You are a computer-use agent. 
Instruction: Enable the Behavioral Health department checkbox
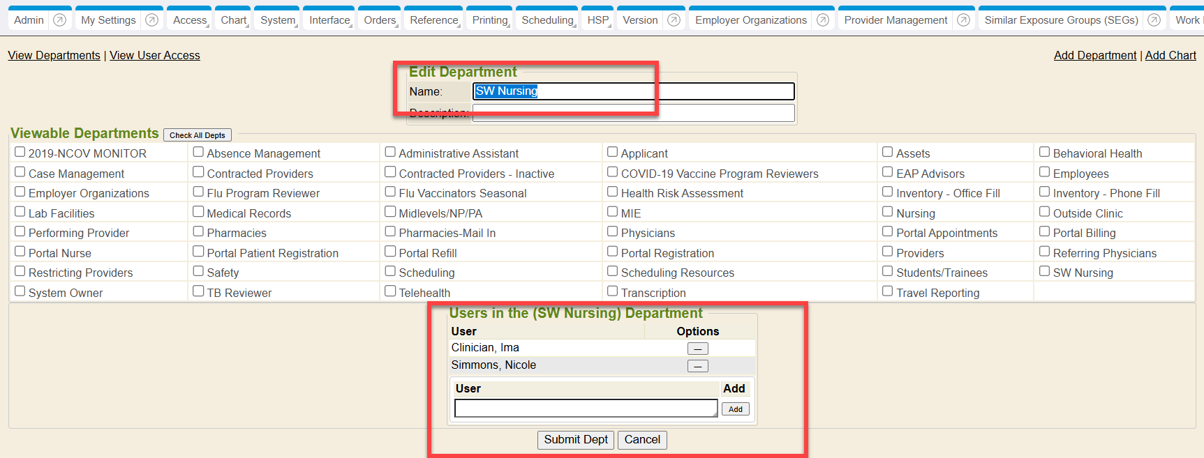1044,152
